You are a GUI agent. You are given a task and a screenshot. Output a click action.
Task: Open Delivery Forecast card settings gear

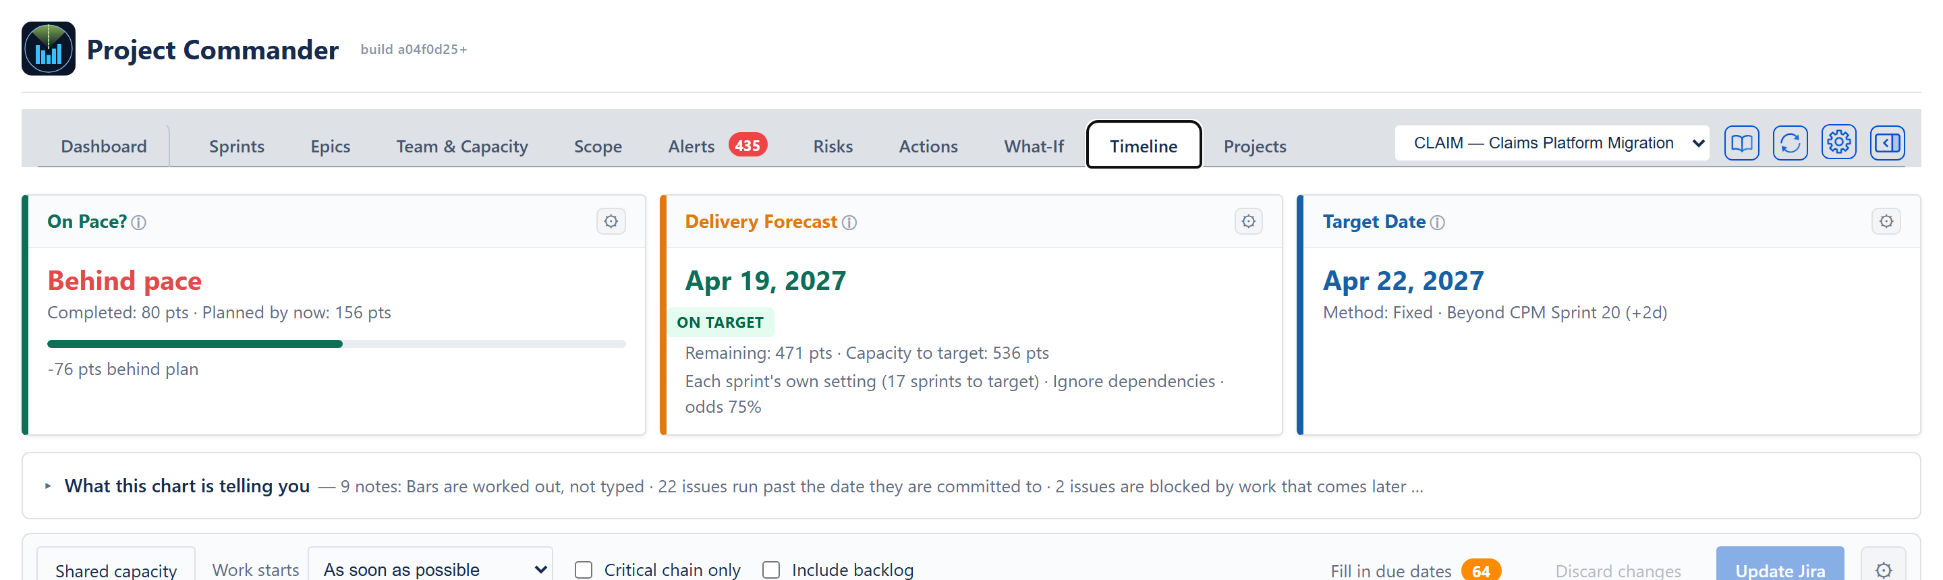click(x=1248, y=222)
